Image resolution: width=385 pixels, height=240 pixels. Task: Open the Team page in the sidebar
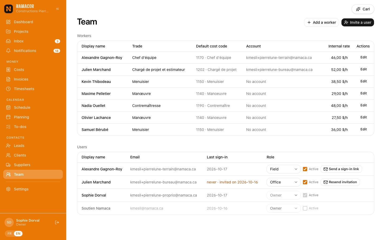[x=33, y=174]
